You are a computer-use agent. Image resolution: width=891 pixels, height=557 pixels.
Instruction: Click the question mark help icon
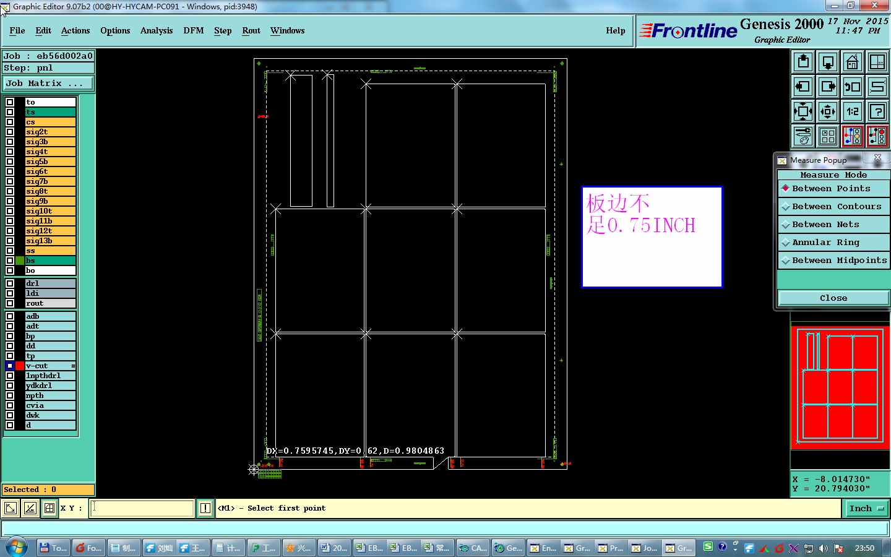coord(877,111)
